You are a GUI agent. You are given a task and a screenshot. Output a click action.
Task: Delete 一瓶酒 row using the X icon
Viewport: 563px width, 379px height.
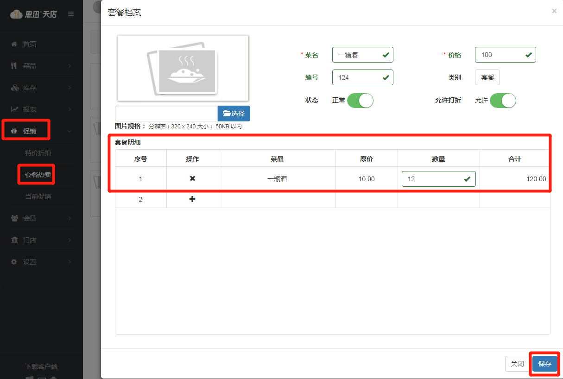click(x=192, y=178)
